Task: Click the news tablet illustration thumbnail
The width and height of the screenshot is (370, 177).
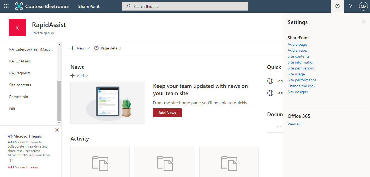Action: [x=108, y=103]
